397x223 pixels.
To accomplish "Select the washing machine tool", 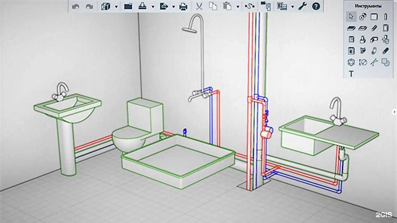I will coord(351,51).
